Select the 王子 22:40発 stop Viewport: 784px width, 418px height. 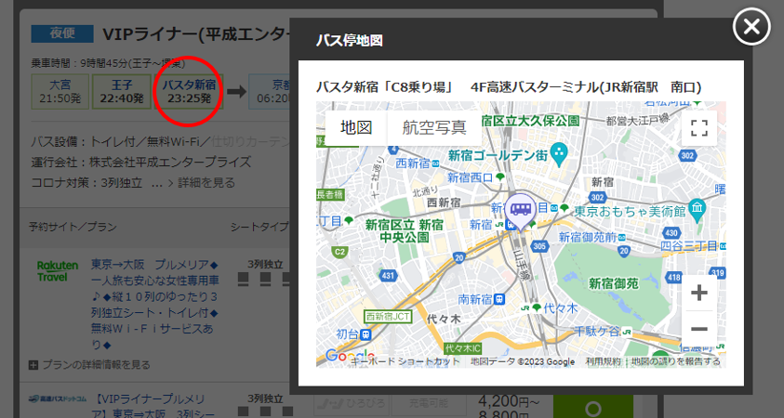121,91
